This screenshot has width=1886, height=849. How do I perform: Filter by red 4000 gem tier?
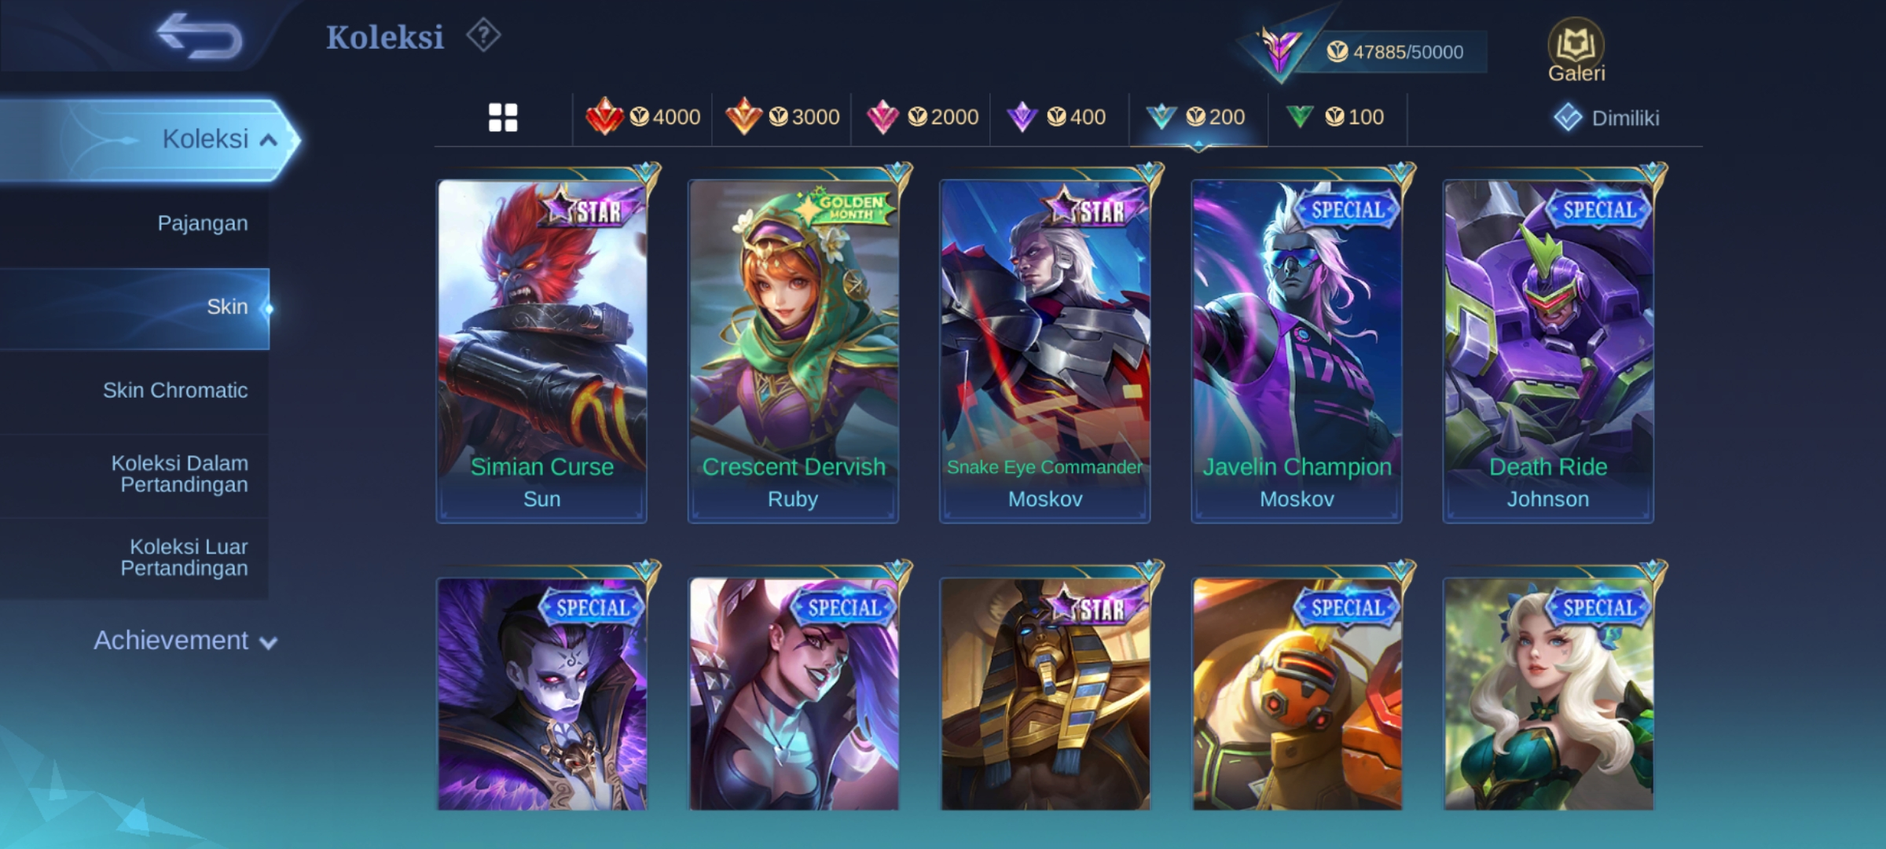pyautogui.click(x=643, y=117)
